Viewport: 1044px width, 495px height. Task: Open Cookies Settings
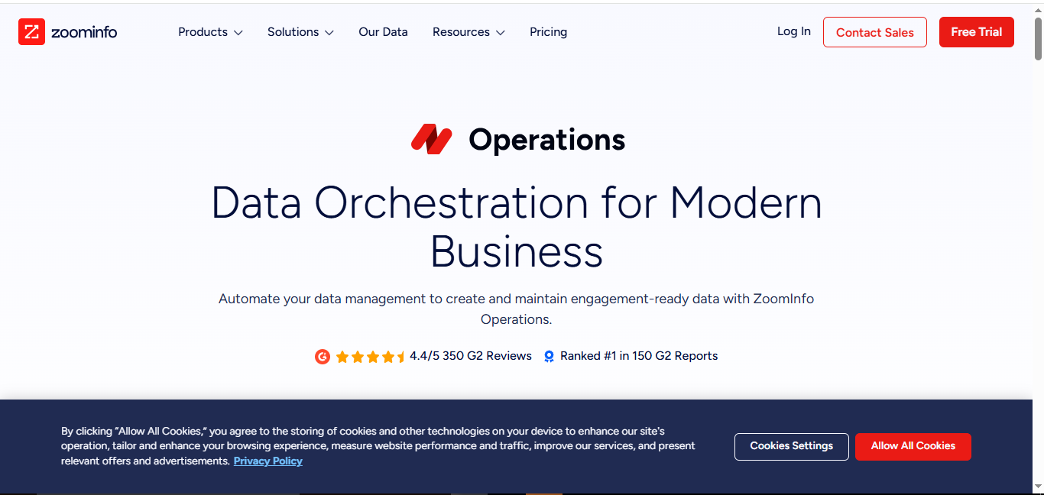tap(791, 446)
